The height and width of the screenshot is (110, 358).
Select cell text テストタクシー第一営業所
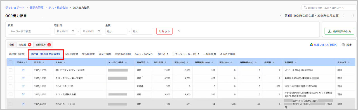(x=69, y=78)
